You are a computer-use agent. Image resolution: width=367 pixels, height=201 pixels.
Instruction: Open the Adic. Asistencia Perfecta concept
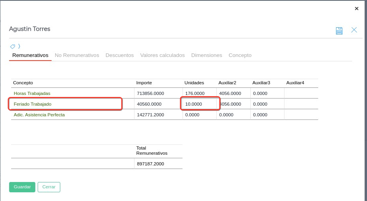pos(39,115)
